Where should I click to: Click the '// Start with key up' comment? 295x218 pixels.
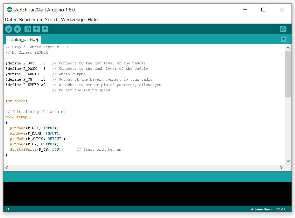(99, 150)
